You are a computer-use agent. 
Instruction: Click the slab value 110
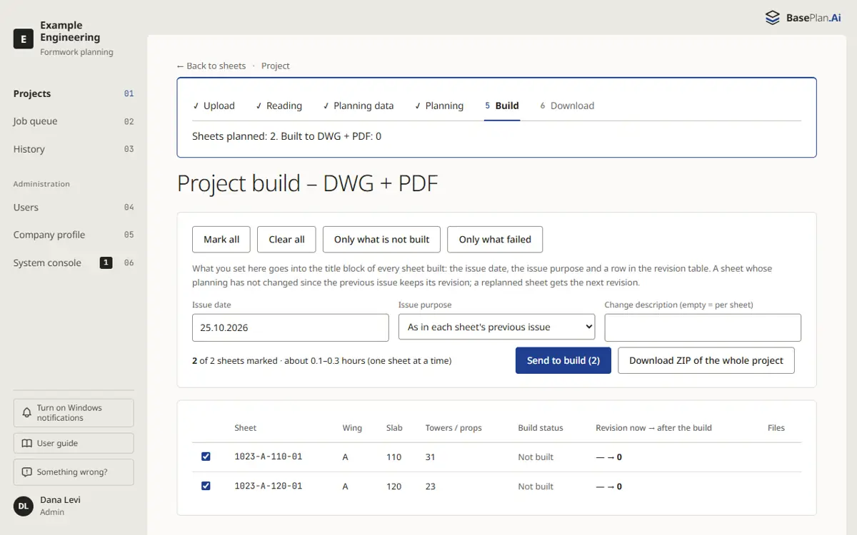click(394, 457)
